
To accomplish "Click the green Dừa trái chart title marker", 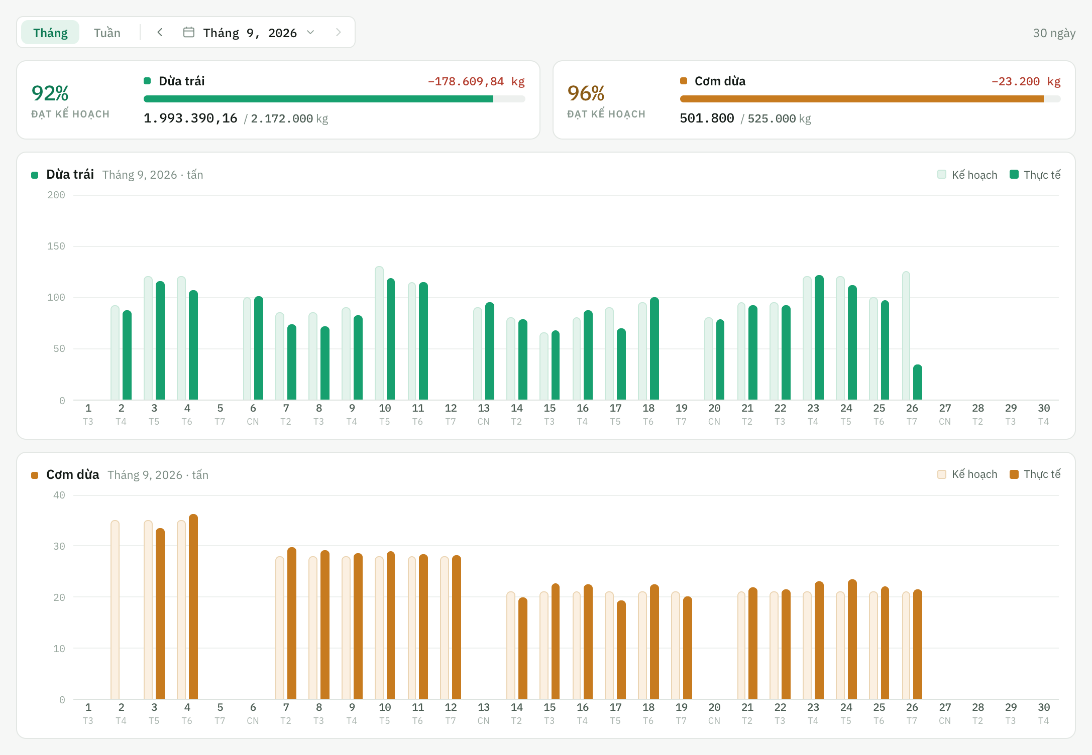I will [x=35, y=175].
